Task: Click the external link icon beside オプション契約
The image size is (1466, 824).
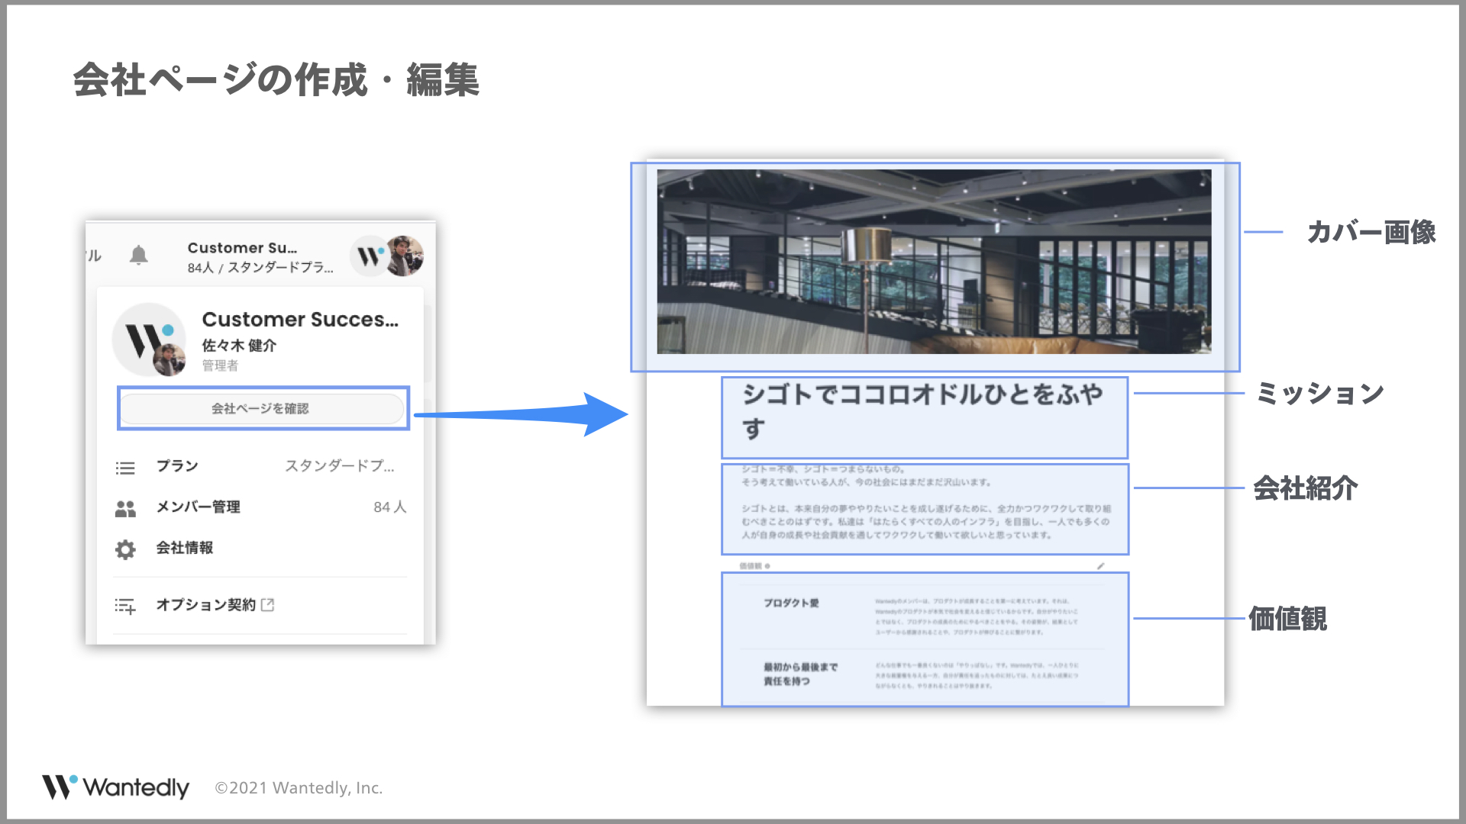Action: 267,605
